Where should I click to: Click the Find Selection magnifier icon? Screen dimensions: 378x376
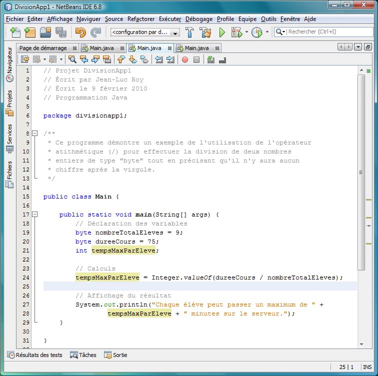click(x=72, y=59)
